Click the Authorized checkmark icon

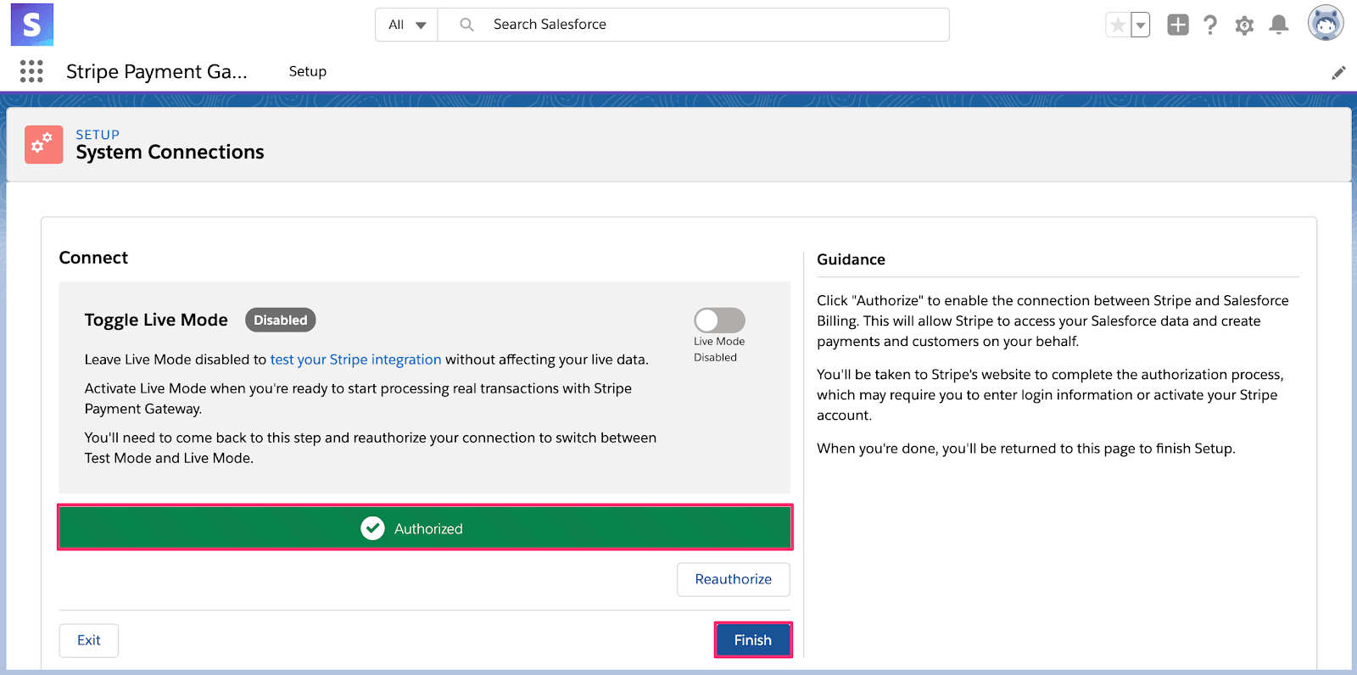[372, 528]
